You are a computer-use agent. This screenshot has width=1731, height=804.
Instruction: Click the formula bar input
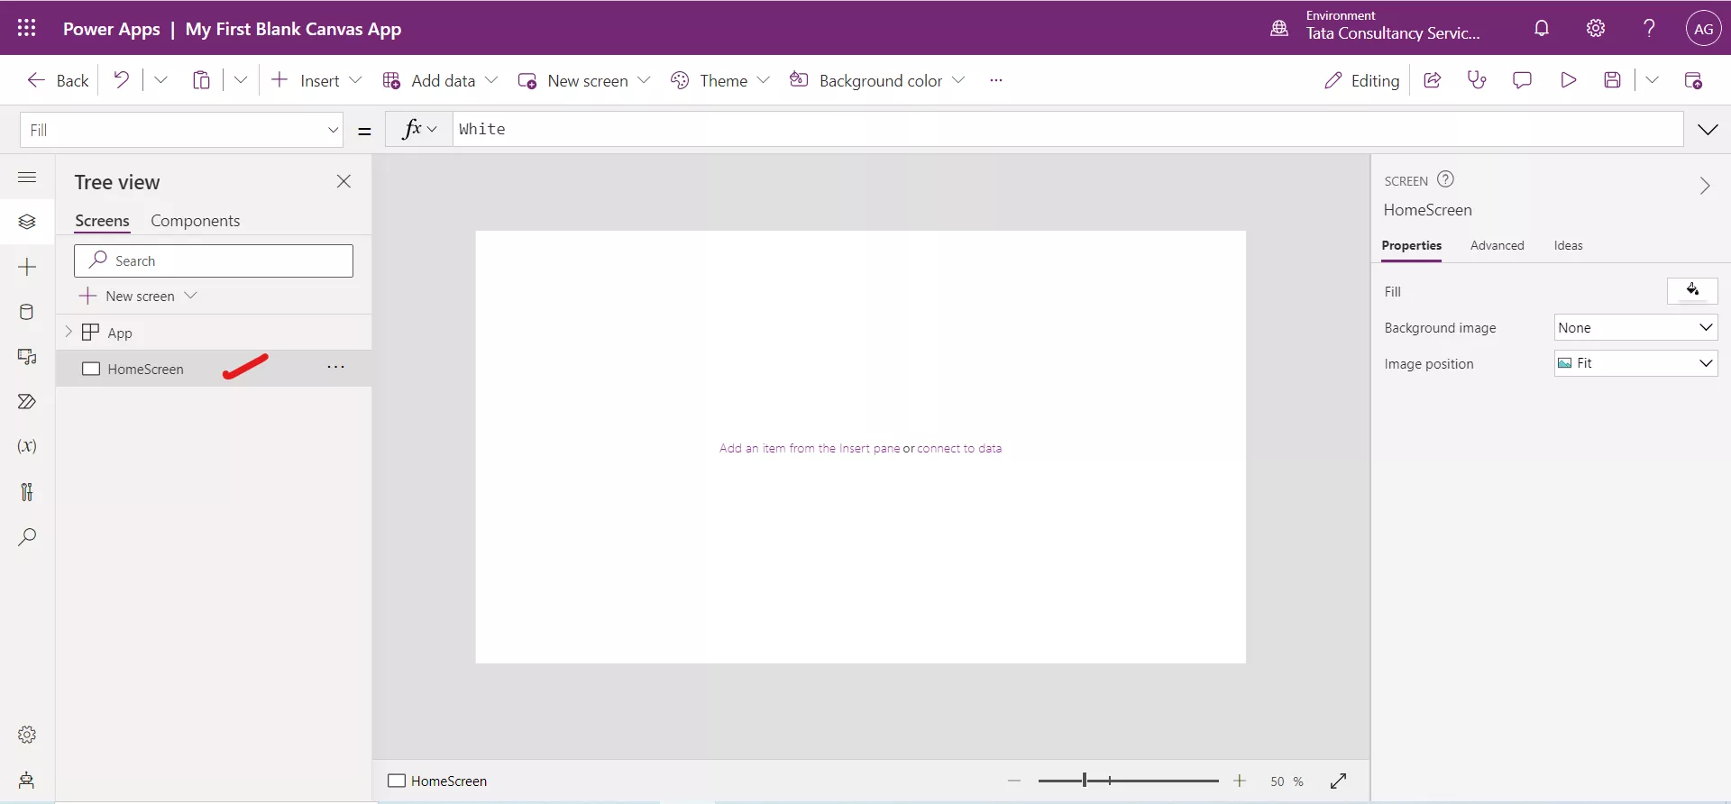1067,129
